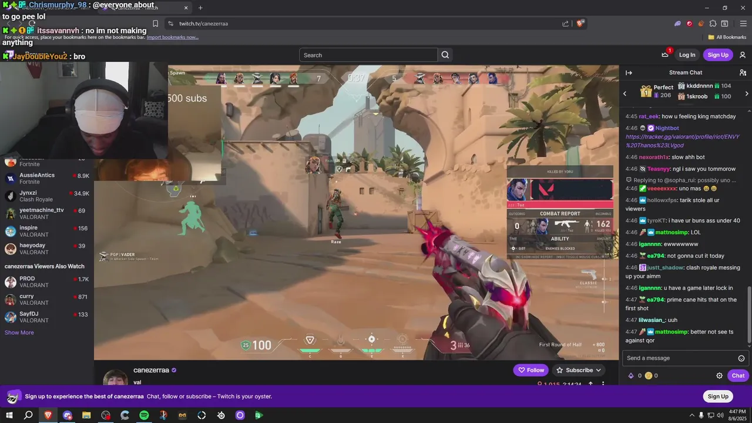The height and width of the screenshot is (423, 752).
Task: Click the Discord taskbar icon
Action: pos(67,415)
